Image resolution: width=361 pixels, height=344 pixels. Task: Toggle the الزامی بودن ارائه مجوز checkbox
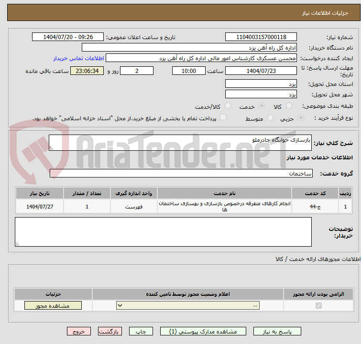(318, 306)
